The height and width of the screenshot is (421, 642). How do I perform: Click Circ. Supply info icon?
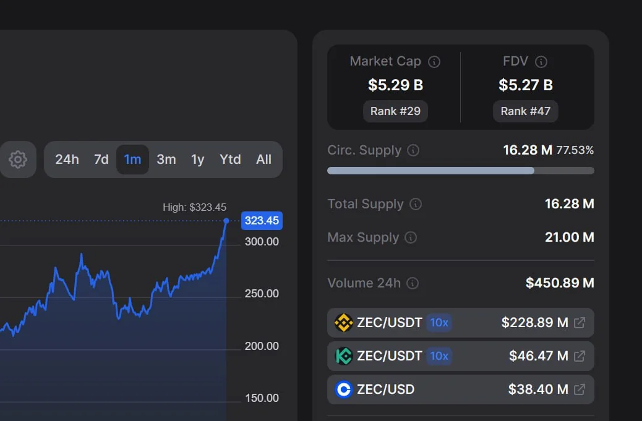tap(414, 150)
